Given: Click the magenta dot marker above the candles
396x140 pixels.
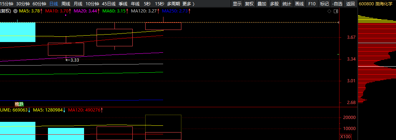Looking at the screenshot, I should coord(66,15).
